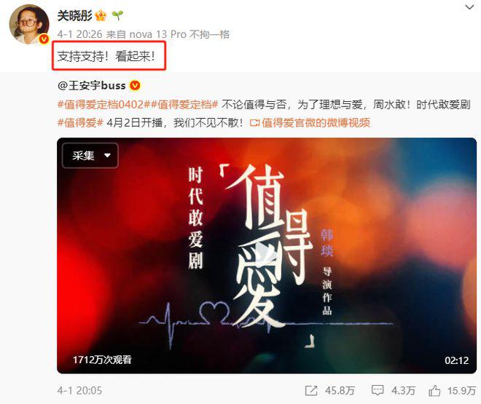This screenshot has height=404, width=481.
Task: Click the green sprout icon
Action: pyautogui.click(x=117, y=15)
